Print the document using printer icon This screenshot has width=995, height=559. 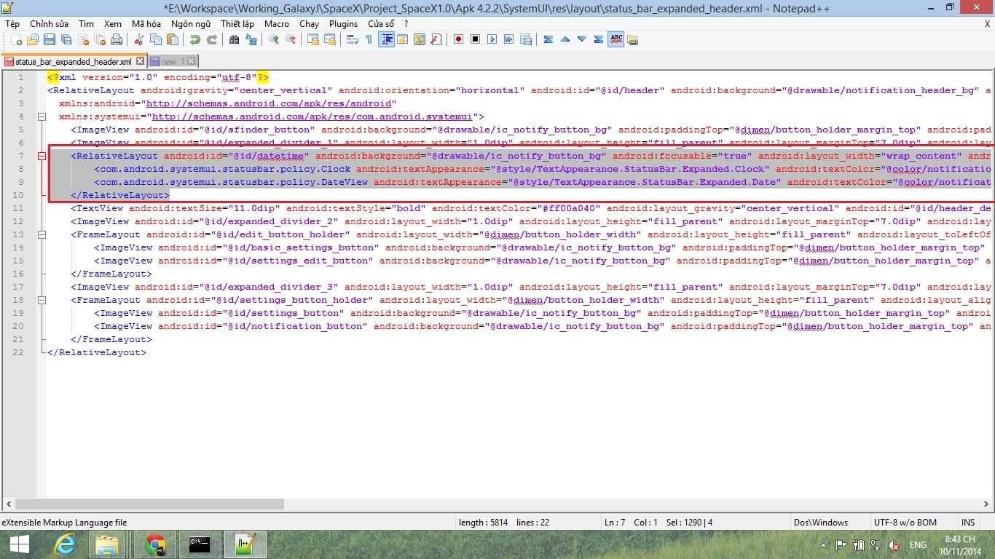tap(117, 39)
